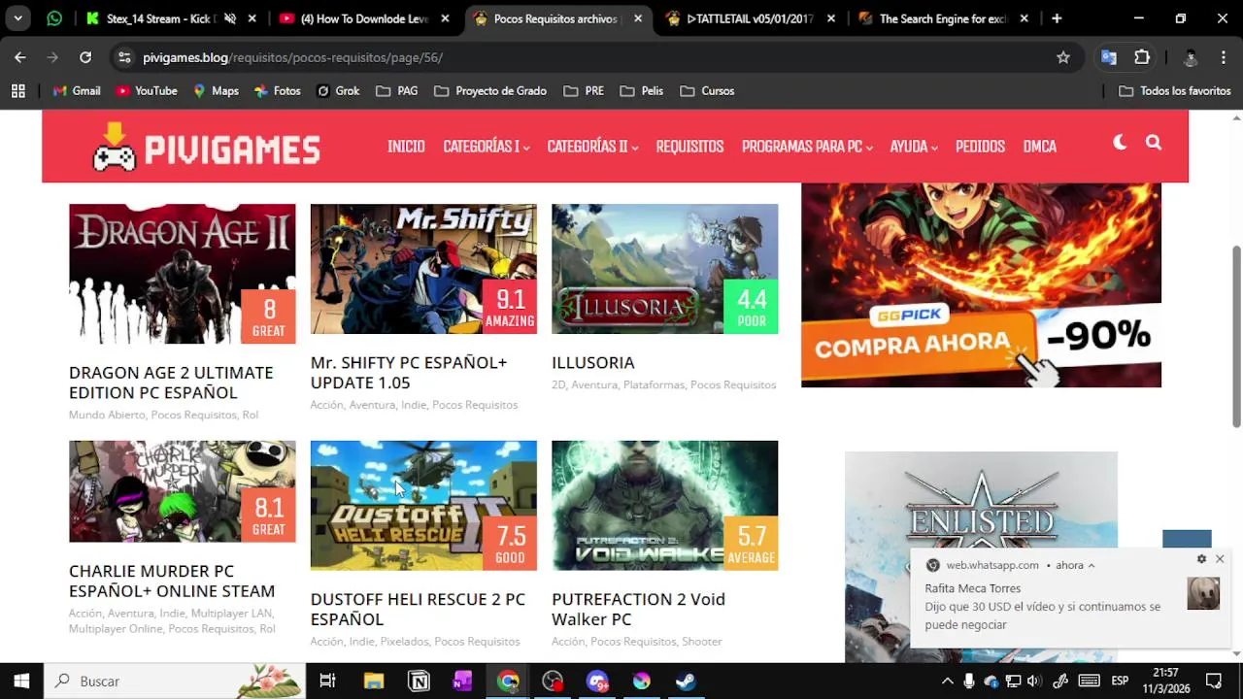Expand the PAG bookmarks folder
This screenshot has width=1243, height=699.
(x=397, y=90)
